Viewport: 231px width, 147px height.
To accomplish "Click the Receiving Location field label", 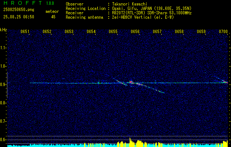I will [x=86, y=9].
